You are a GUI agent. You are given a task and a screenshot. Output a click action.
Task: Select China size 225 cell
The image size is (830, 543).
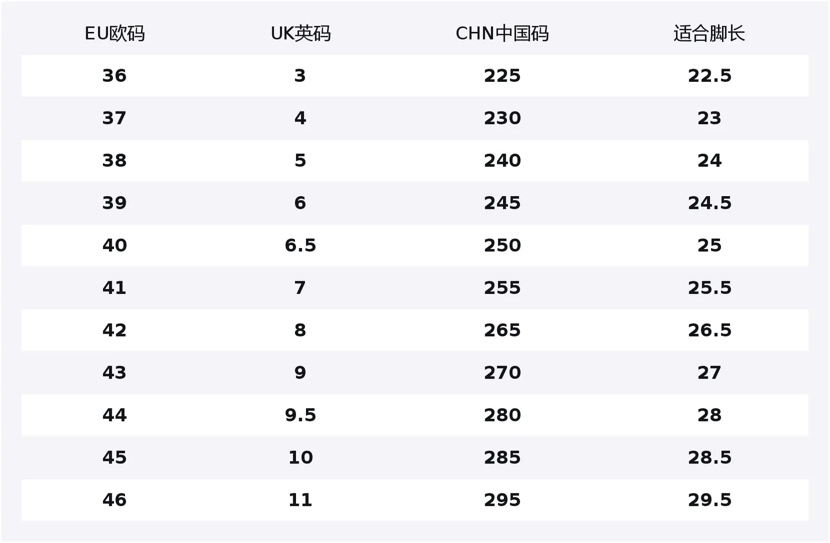point(502,76)
